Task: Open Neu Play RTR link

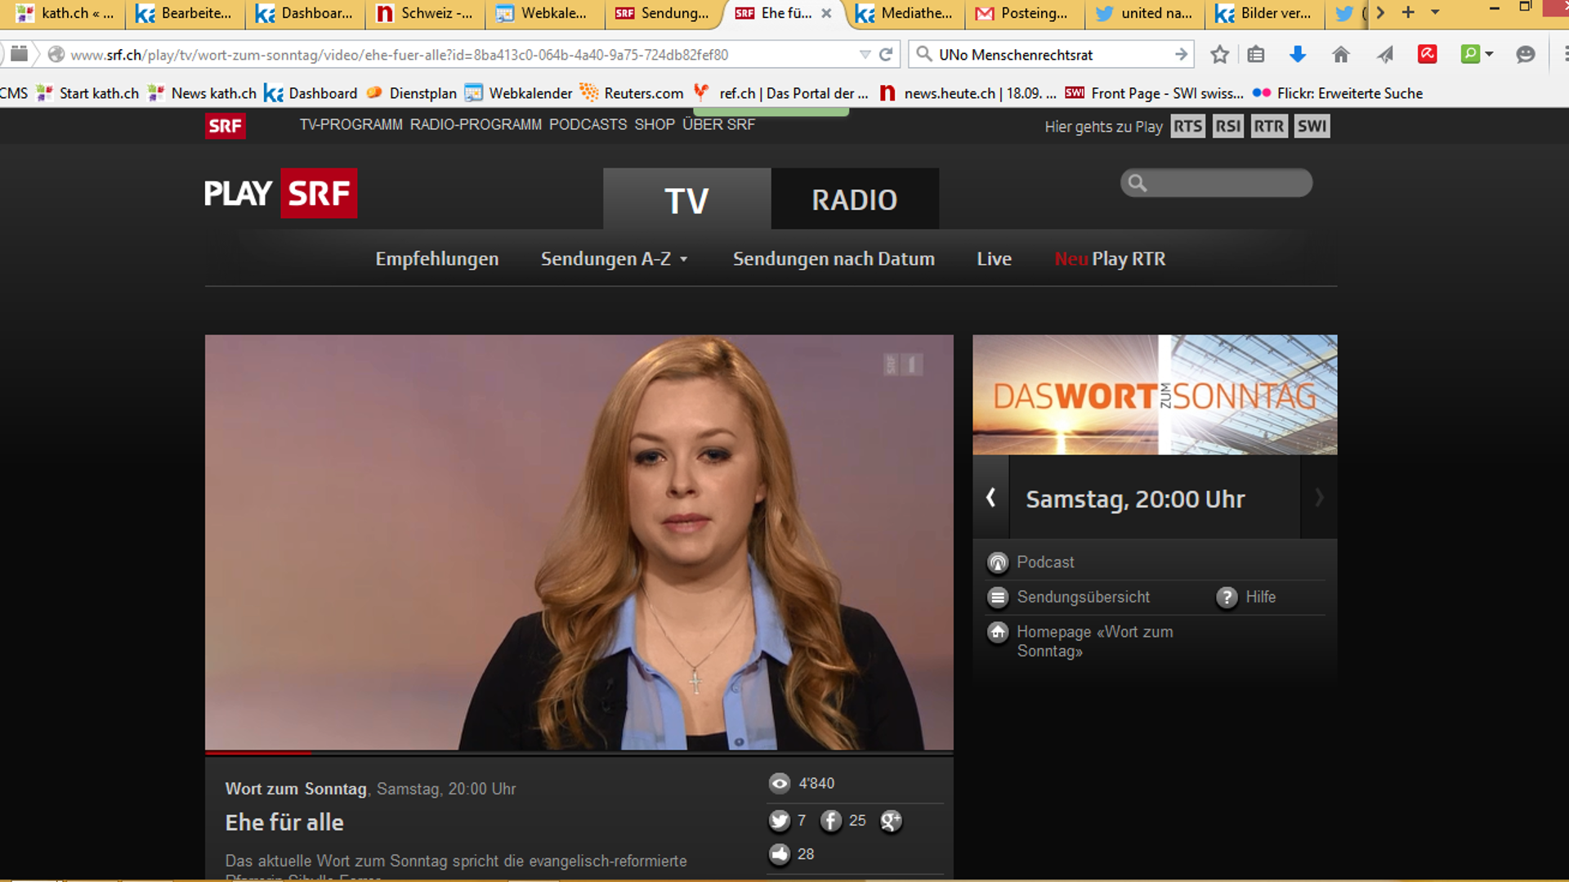Action: (x=1110, y=259)
